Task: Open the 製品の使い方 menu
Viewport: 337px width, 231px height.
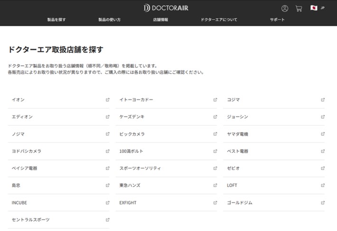Action: coord(109,19)
